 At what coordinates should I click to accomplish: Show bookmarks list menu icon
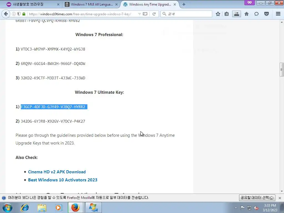click(x=227, y=14)
